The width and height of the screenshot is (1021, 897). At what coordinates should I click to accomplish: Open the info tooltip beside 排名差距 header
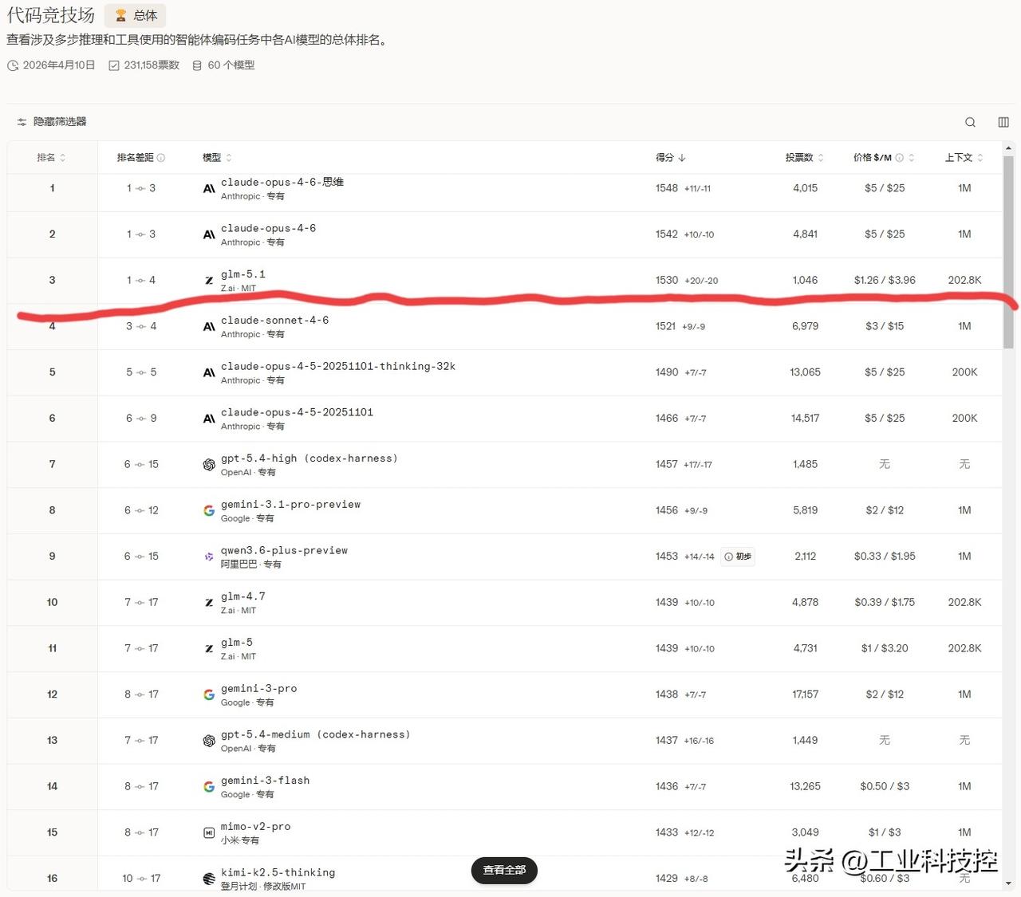click(162, 157)
